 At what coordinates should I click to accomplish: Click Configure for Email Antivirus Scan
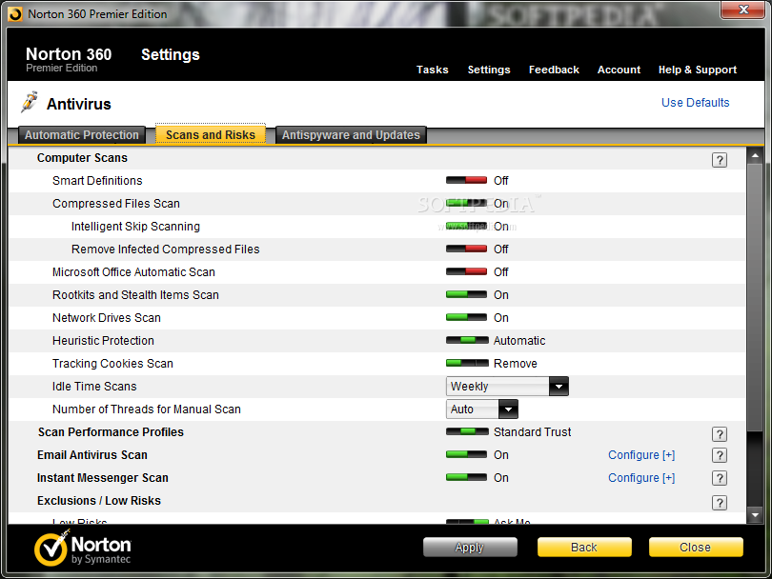[x=641, y=455]
